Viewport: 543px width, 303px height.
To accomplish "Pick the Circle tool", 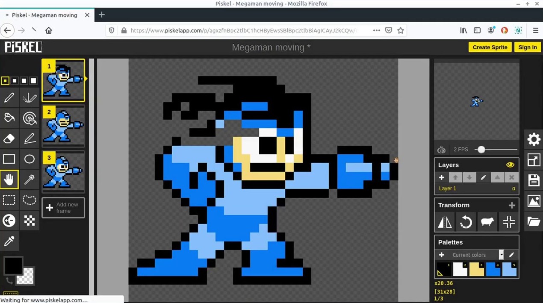I will (30, 159).
